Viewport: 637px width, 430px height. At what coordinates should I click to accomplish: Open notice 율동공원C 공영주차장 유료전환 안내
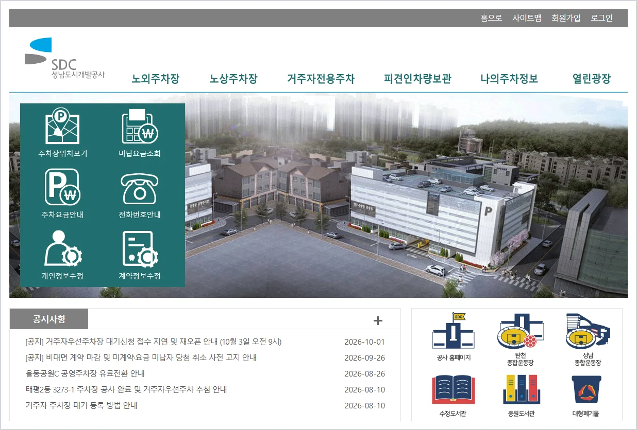point(85,373)
